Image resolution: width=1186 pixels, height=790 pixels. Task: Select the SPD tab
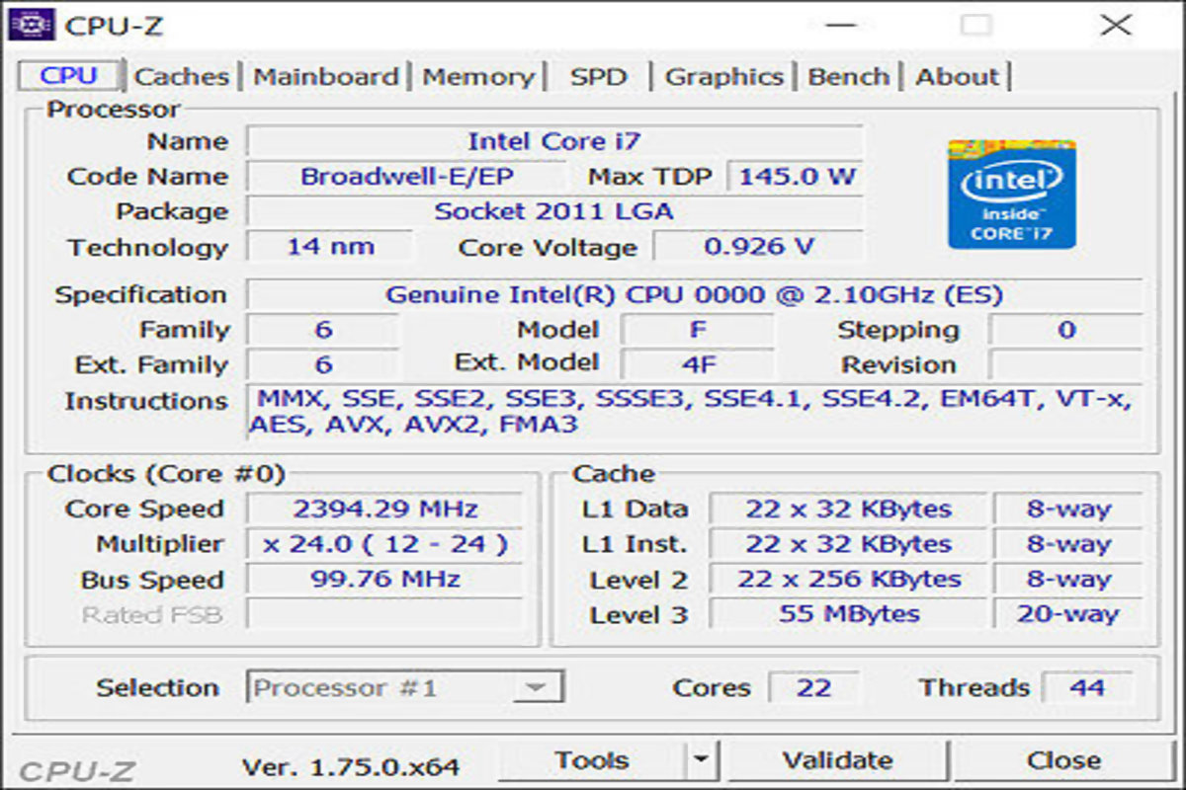pos(598,76)
